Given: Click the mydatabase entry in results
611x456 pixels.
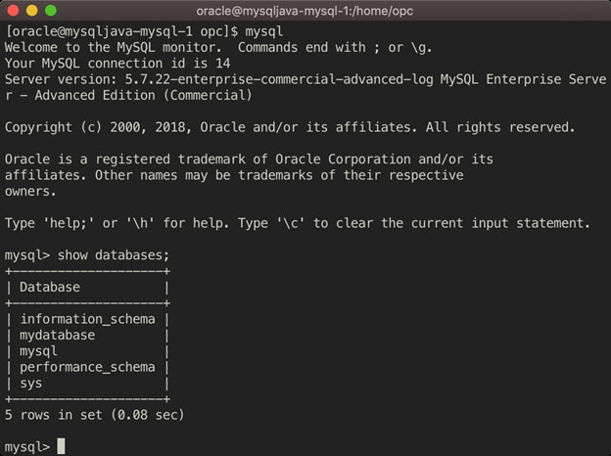Looking at the screenshot, I should pyautogui.click(x=58, y=335).
